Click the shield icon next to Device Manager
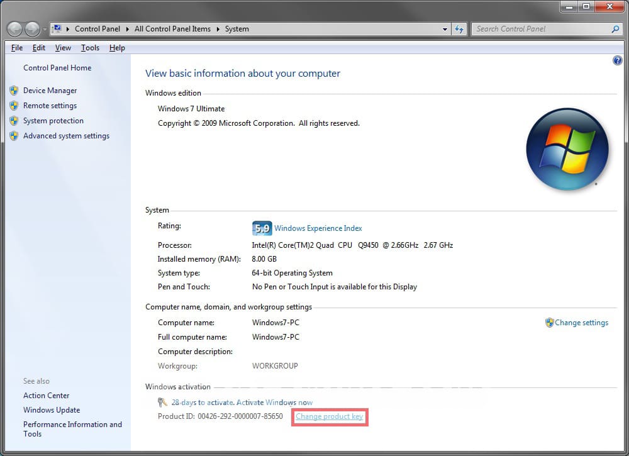The image size is (629, 456). pos(14,91)
